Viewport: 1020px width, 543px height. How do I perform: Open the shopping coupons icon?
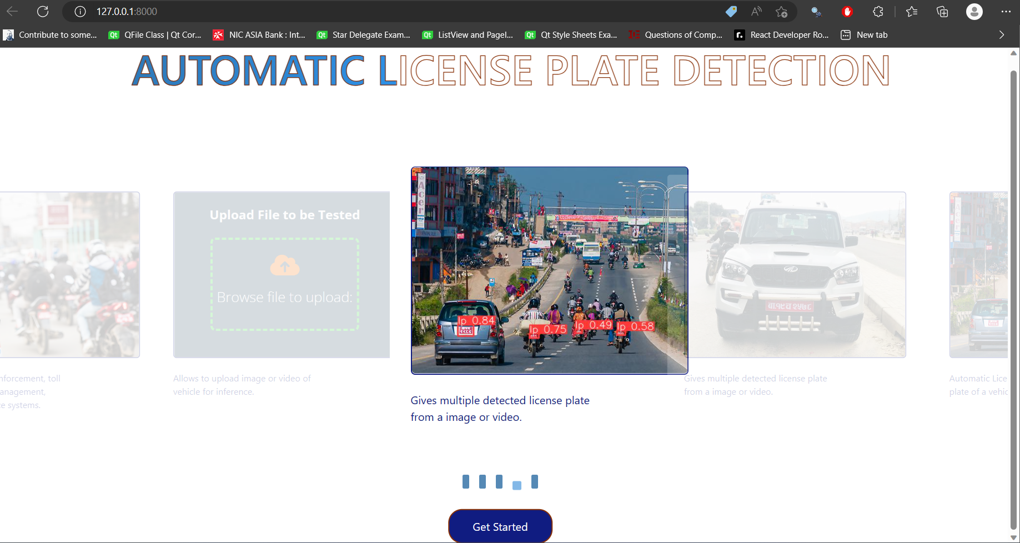pyautogui.click(x=731, y=12)
